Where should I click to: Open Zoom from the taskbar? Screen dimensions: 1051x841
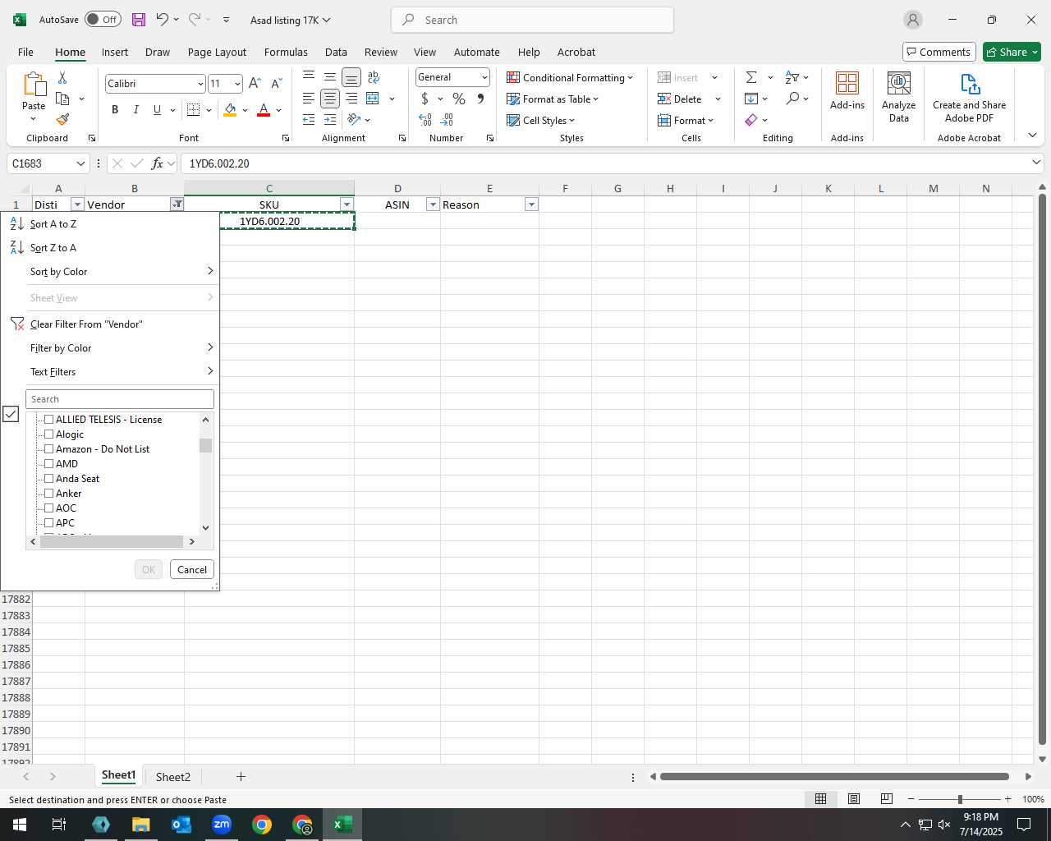[x=222, y=825]
